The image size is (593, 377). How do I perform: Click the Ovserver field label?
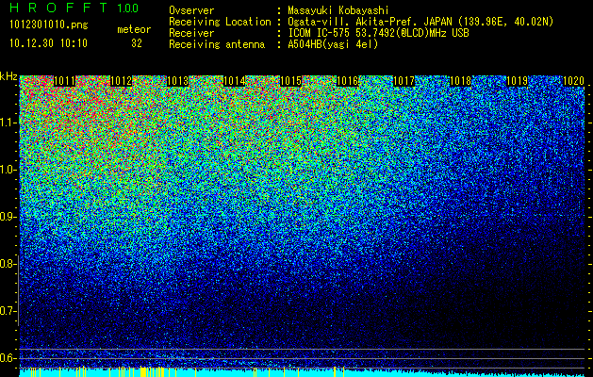[x=191, y=10]
